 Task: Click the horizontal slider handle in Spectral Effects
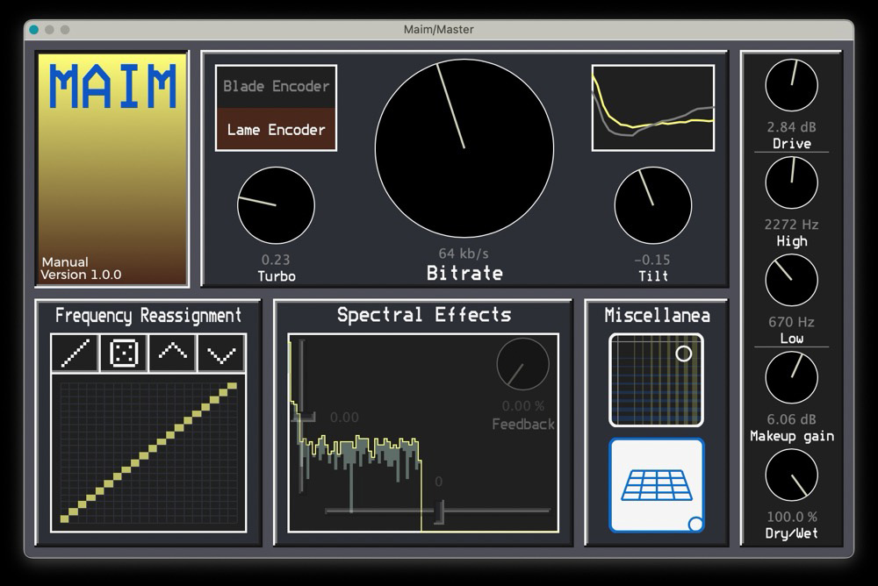click(x=439, y=511)
